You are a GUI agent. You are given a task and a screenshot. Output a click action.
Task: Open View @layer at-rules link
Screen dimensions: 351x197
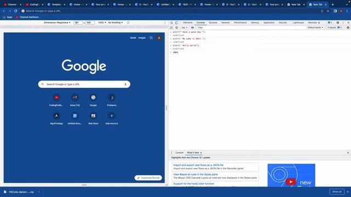click(x=195, y=174)
